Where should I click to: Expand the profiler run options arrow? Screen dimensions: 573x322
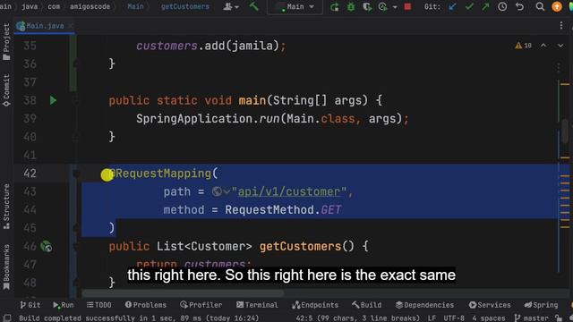click(395, 7)
